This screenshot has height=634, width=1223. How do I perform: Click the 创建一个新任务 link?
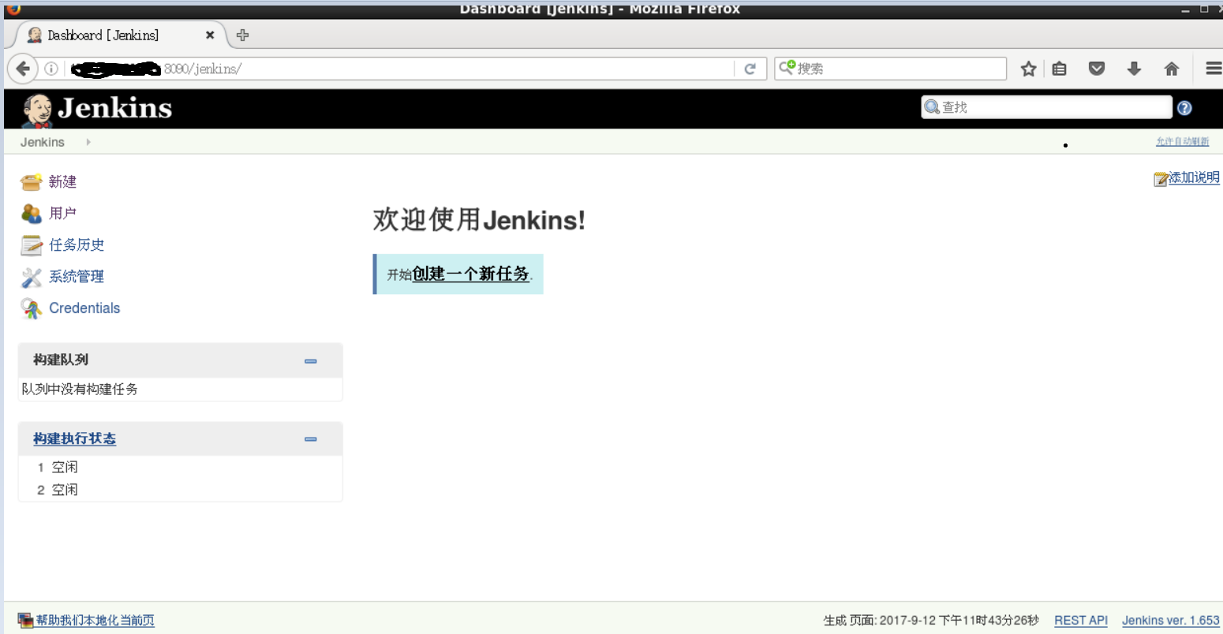[470, 274]
